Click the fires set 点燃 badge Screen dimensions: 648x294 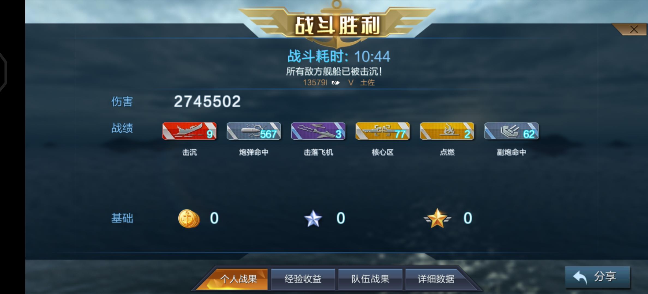pos(447,131)
